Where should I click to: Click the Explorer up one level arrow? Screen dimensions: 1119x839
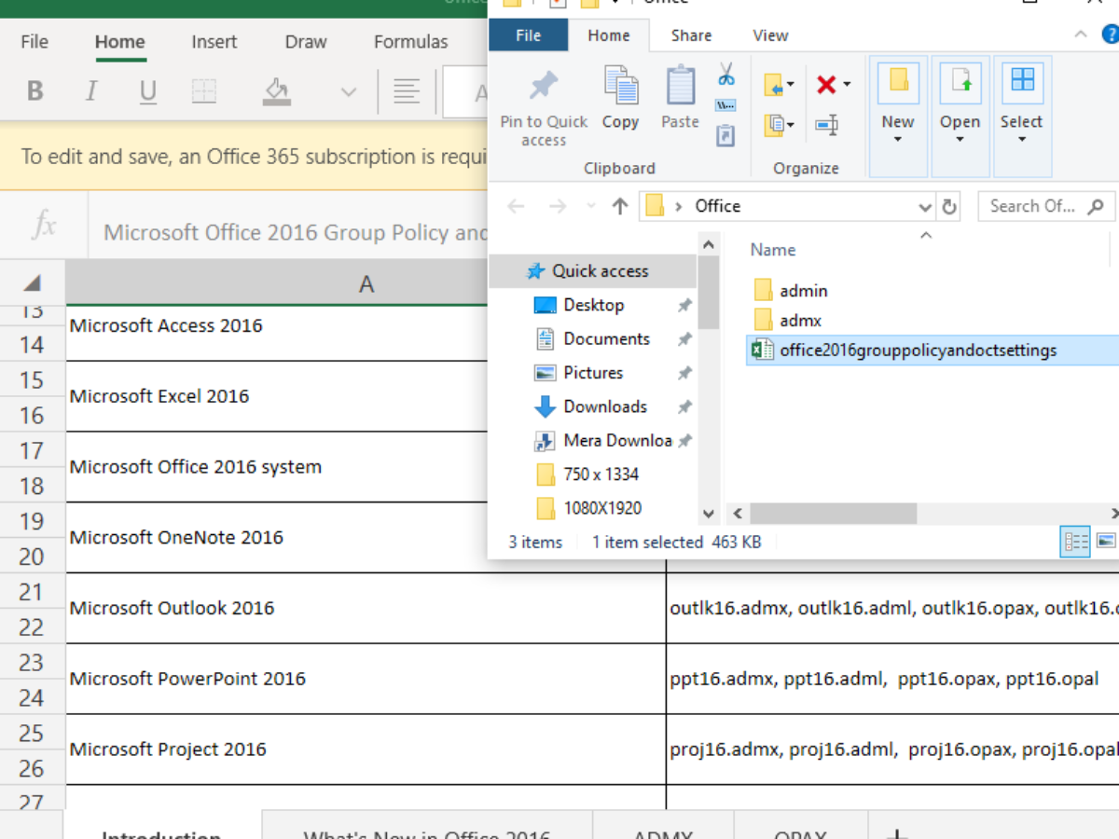620,207
